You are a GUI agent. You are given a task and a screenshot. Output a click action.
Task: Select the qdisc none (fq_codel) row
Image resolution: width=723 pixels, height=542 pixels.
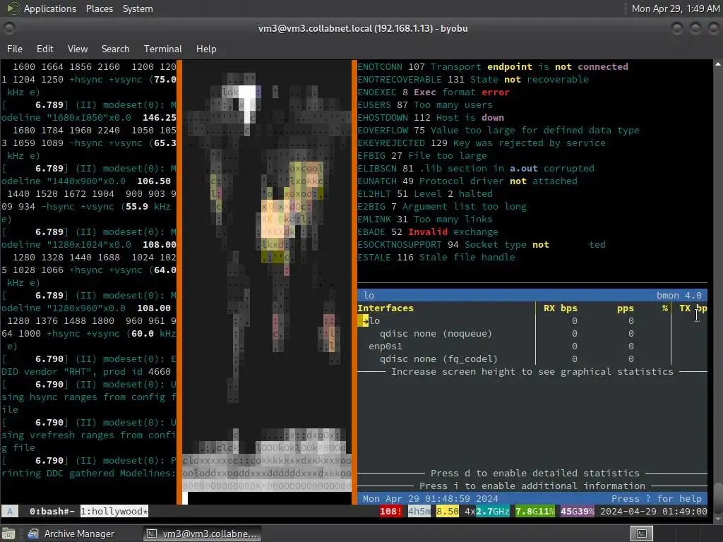[532, 359]
